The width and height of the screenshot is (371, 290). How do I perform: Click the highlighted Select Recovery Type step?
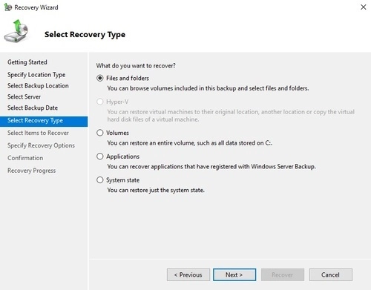[44, 121]
